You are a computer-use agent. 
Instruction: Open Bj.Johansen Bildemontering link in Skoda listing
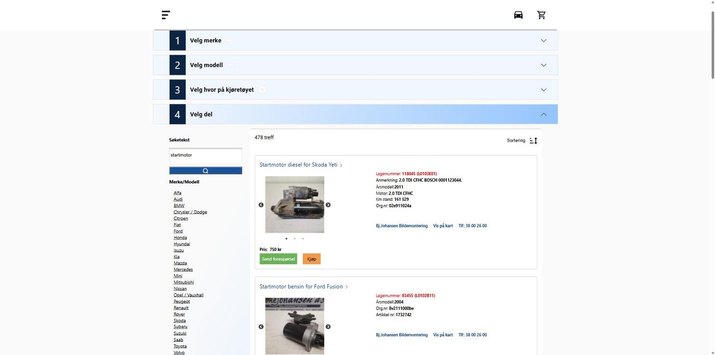click(402, 226)
